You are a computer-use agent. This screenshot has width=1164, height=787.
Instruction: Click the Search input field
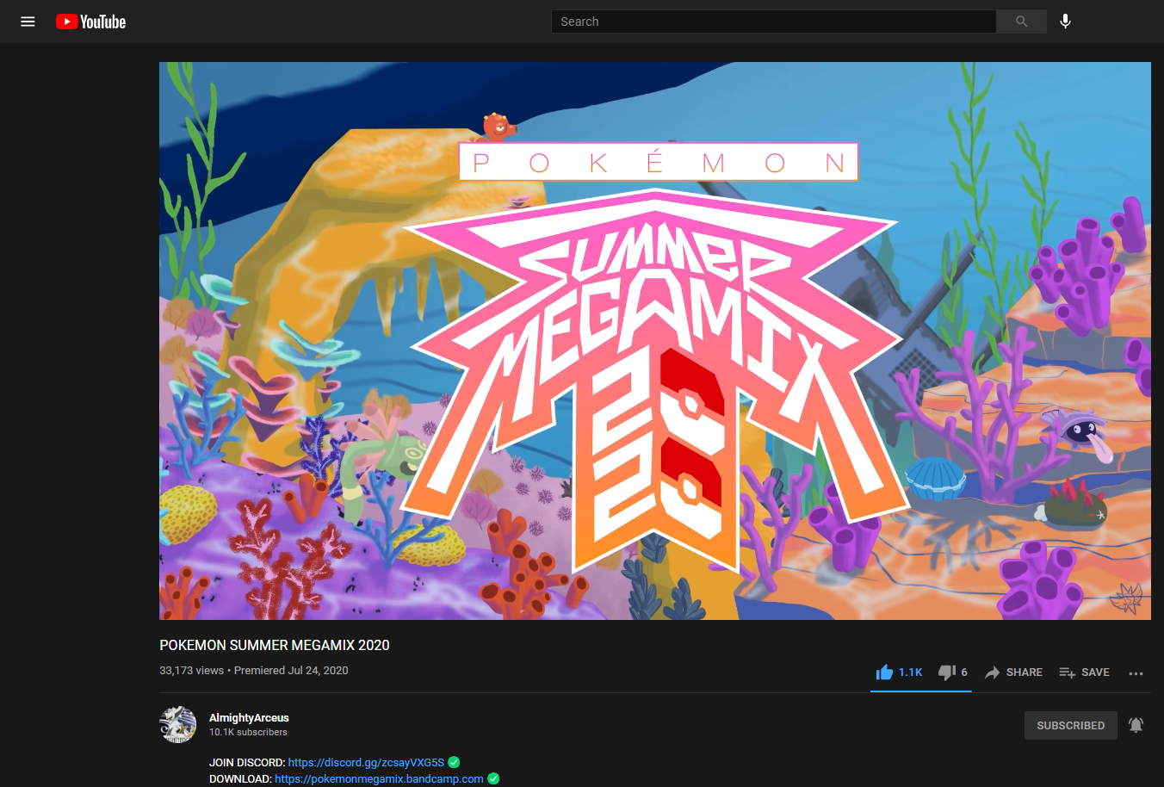tap(773, 22)
